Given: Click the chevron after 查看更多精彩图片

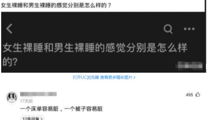Looking at the screenshot, I should click(x=134, y=77).
